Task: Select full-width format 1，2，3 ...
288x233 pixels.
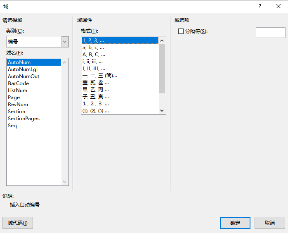Action: (x=120, y=104)
